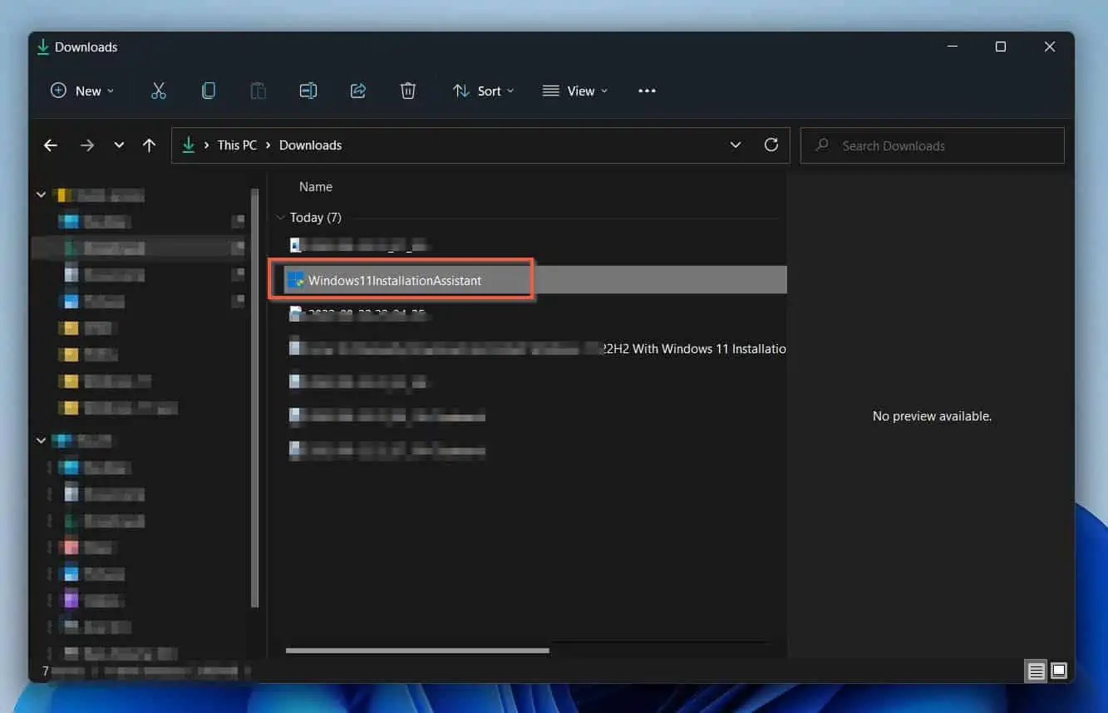This screenshot has height=713, width=1108.
Task: Click the green download icon in address bar
Action: click(189, 145)
